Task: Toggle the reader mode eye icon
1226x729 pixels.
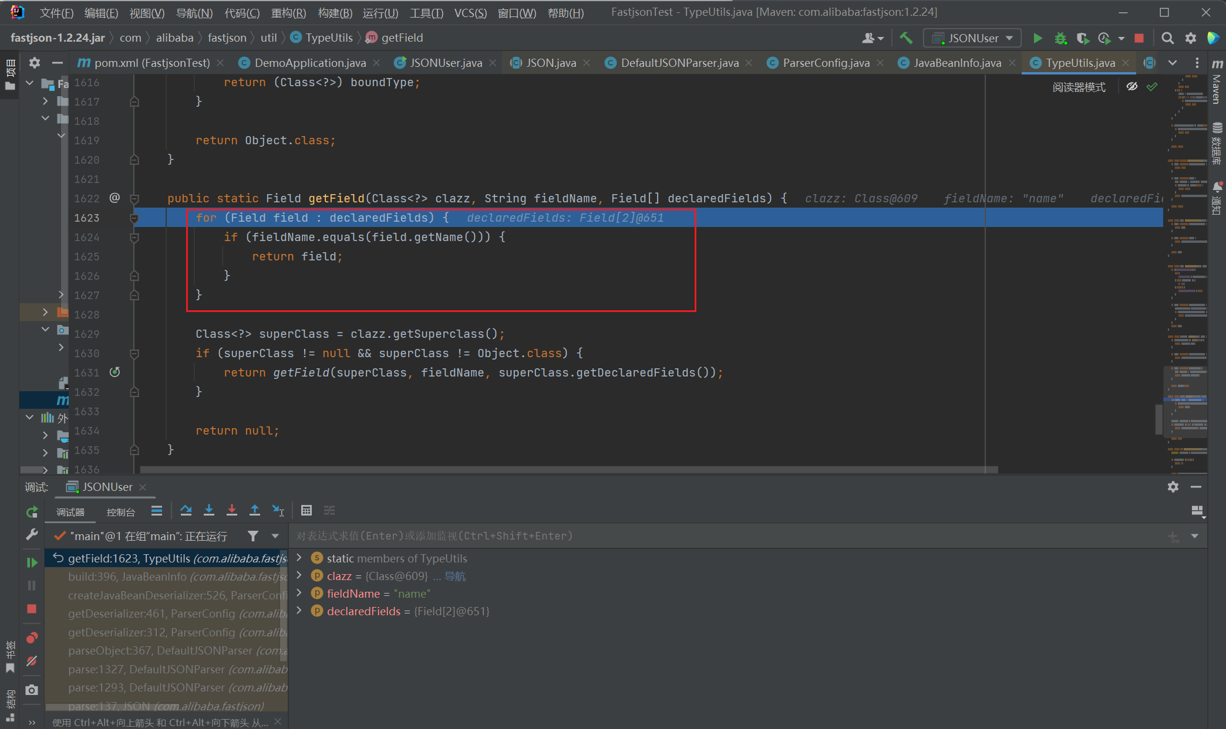Action: click(1132, 87)
